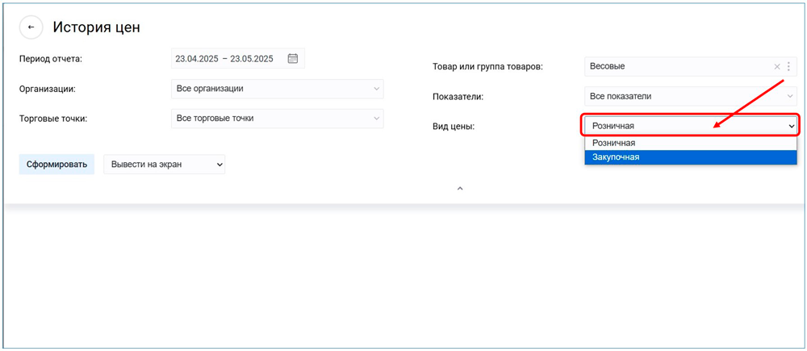The height and width of the screenshot is (351, 807).
Task: Open the Все показатели dropdown
Action: (690, 96)
